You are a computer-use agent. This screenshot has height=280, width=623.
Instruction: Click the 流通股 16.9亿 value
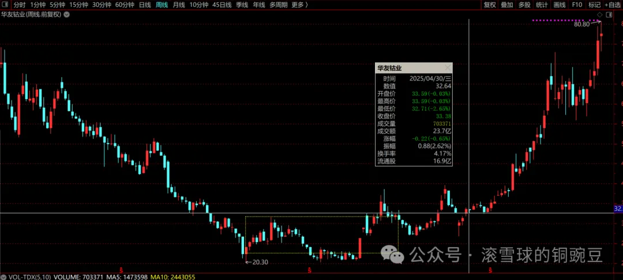click(443, 161)
